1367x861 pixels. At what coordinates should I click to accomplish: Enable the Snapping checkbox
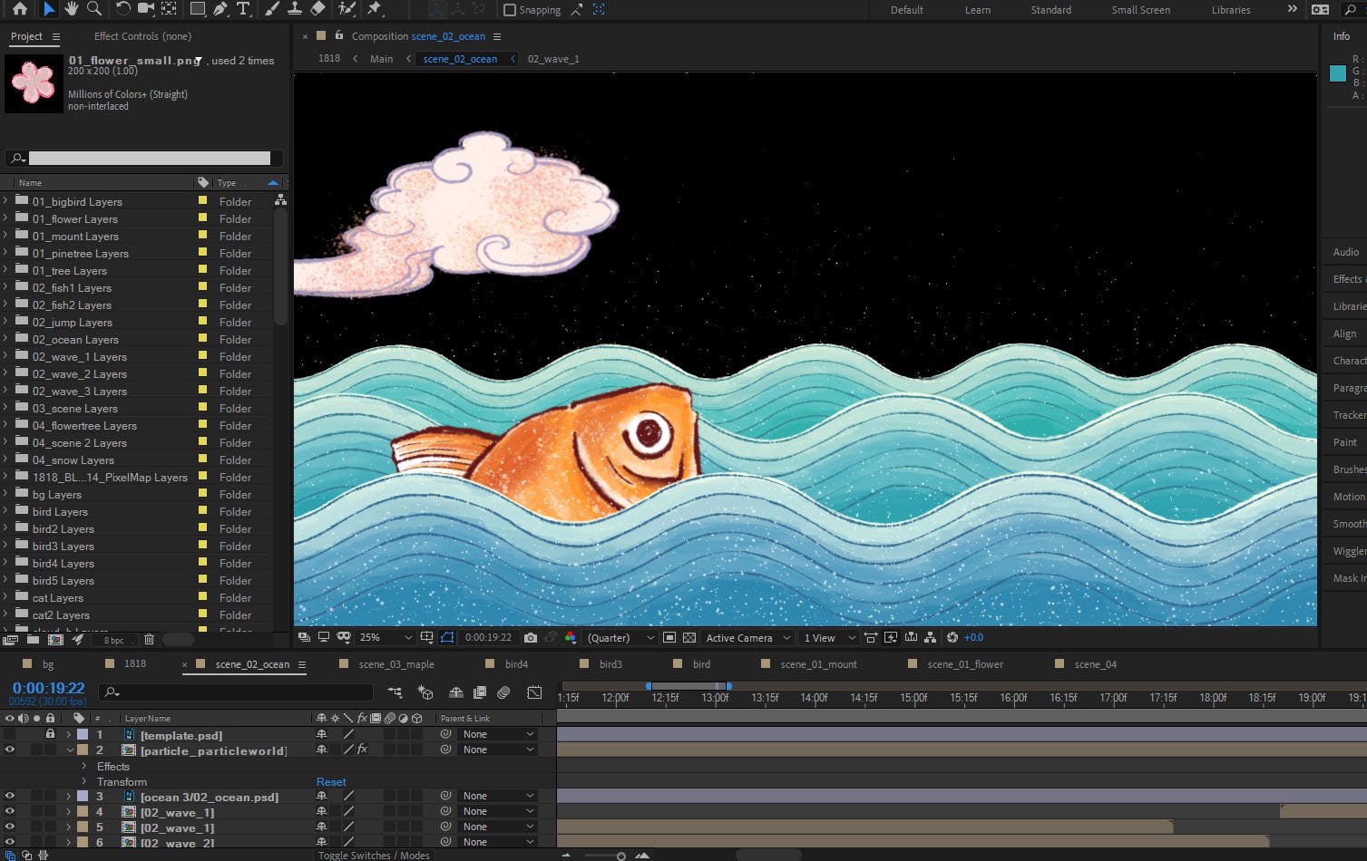(x=510, y=10)
